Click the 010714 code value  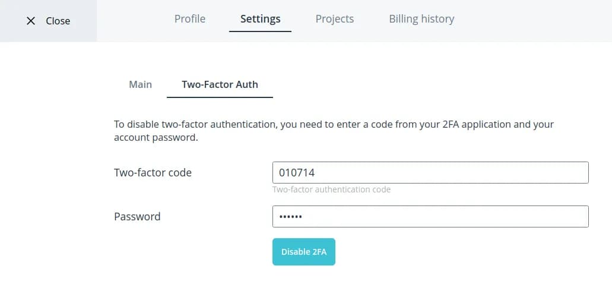tap(297, 173)
